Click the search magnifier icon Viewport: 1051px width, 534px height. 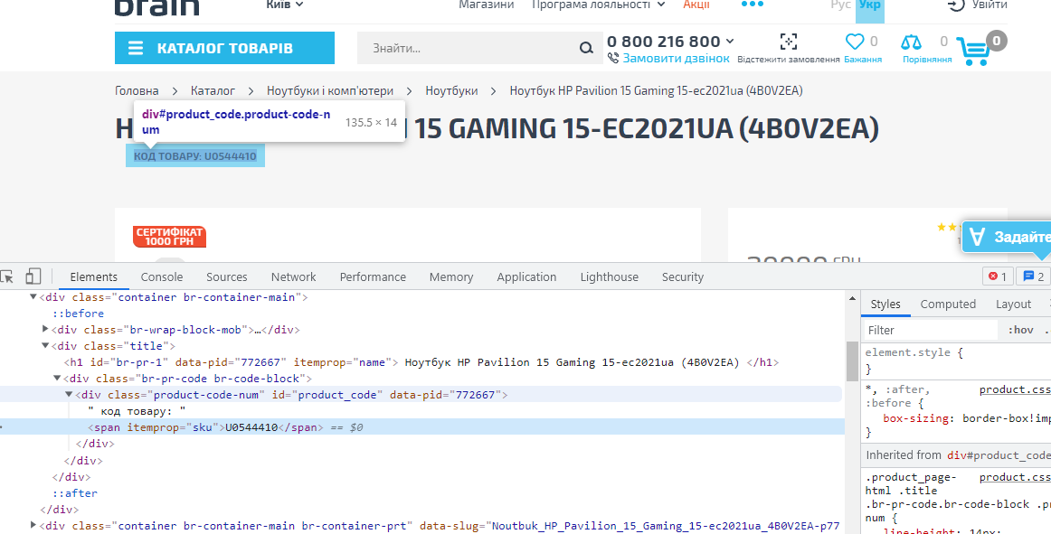(586, 48)
